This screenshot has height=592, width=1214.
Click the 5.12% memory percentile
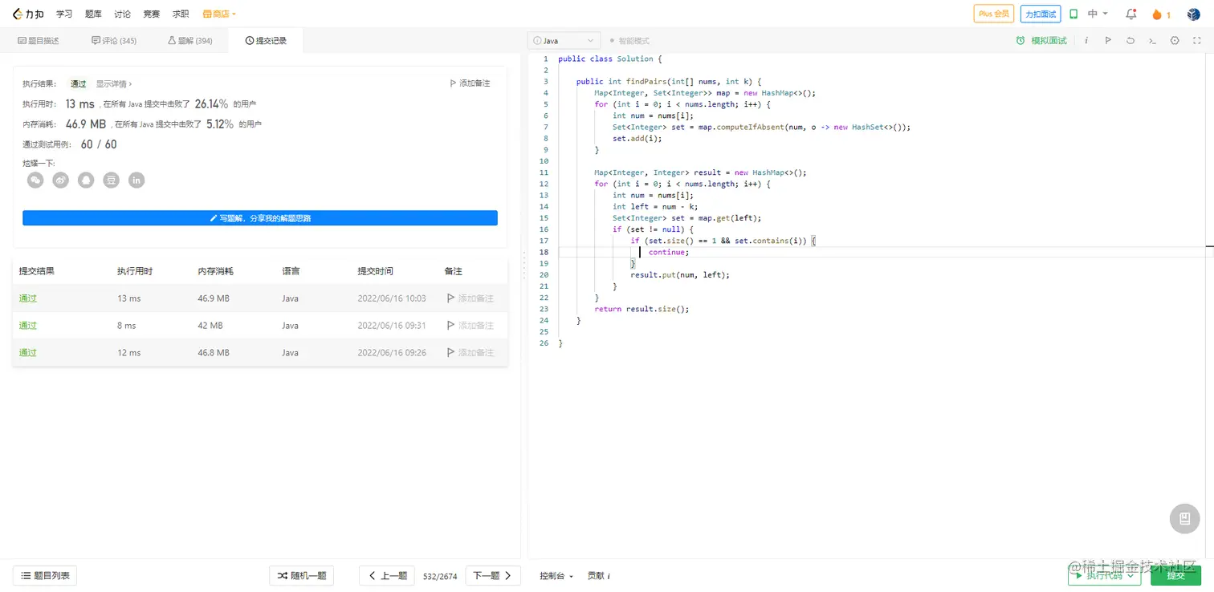[220, 124]
